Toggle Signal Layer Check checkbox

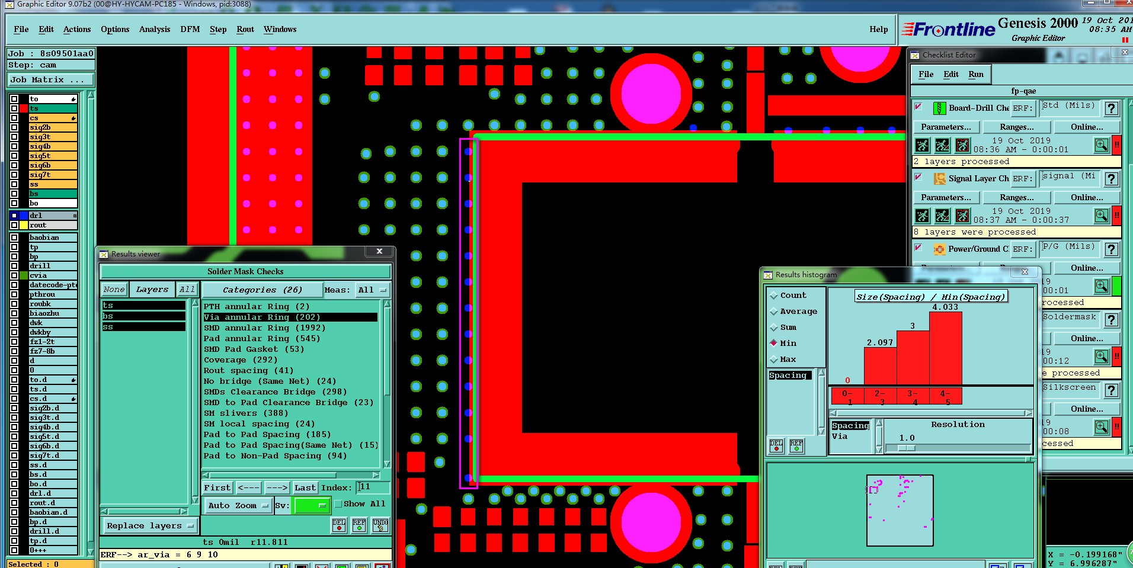918,178
